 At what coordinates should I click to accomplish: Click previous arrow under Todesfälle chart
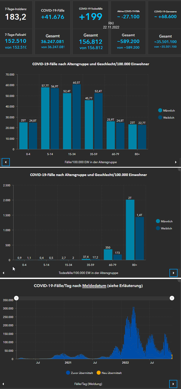(3, 273)
